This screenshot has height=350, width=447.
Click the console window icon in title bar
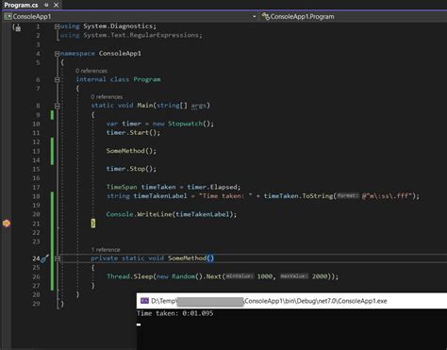(x=144, y=301)
